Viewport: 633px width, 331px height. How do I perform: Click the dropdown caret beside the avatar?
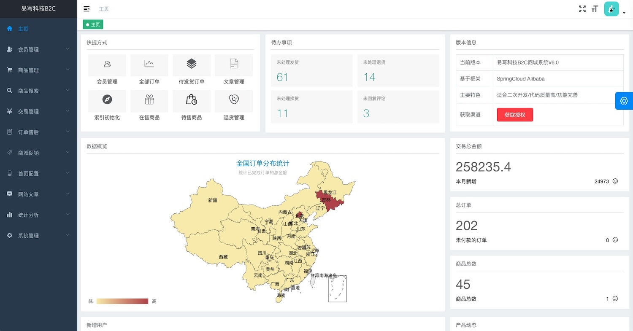coord(624,13)
